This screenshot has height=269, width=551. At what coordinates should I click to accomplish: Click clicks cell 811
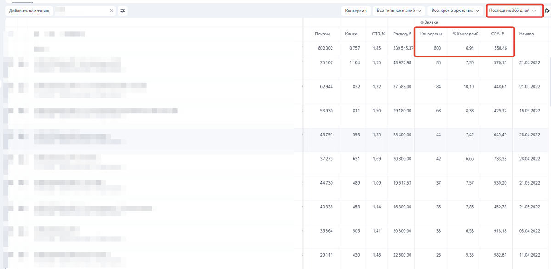pos(356,111)
